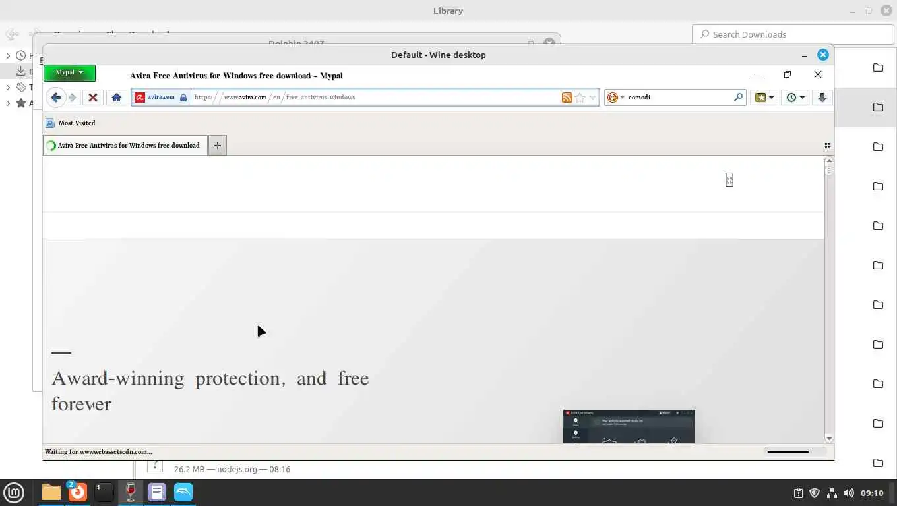This screenshot has height=506, width=897.
Task: Select the Downloads icon in Library sidebar
Action: click(x=21, y=71)
